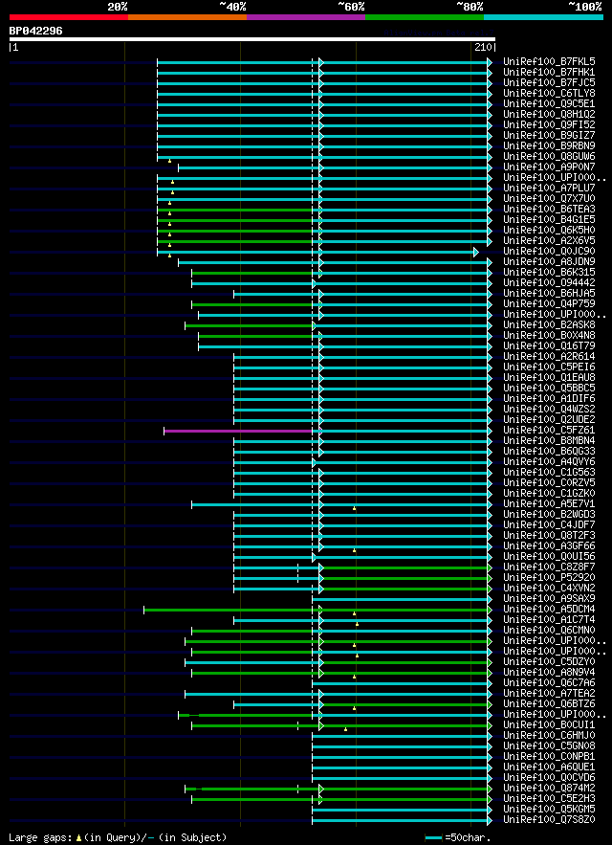
Task: Select the UniRef100_C5DZY0 label
Action: [x=549, y=661]
